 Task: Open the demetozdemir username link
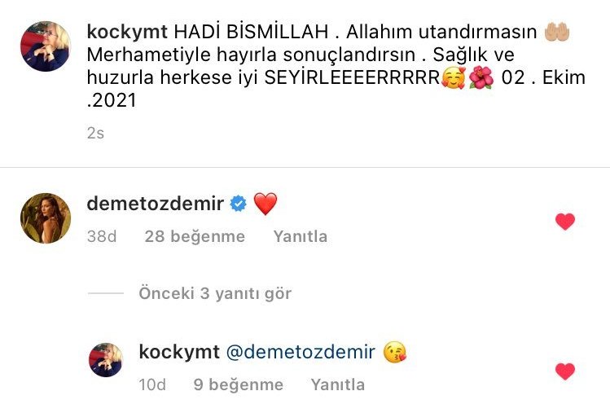[x=156, y=204]
